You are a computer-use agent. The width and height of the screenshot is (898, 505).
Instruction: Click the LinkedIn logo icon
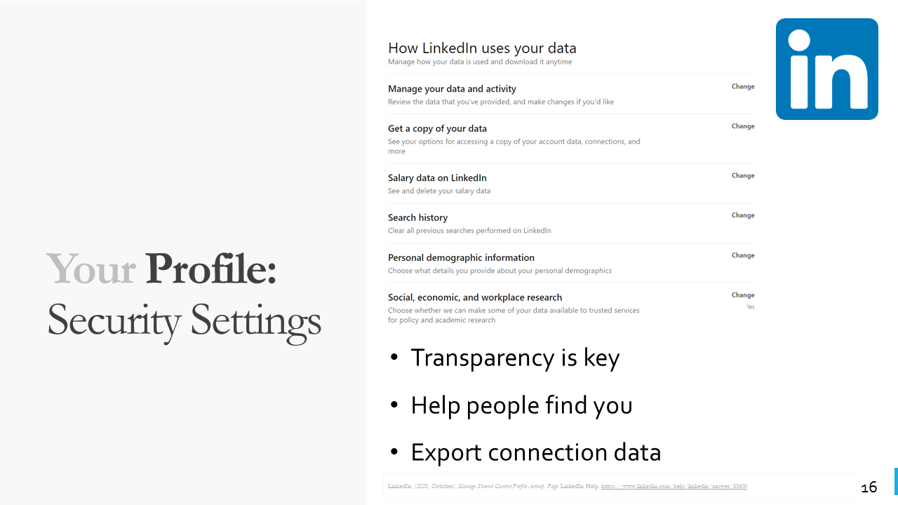[x=827, y=69]
